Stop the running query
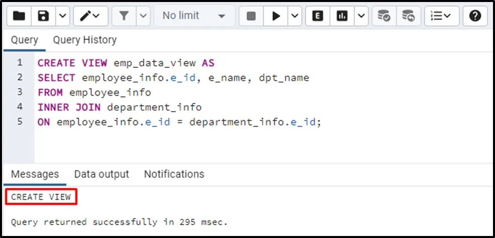This screenshot has height=238, width=495. tap(251, 16)
